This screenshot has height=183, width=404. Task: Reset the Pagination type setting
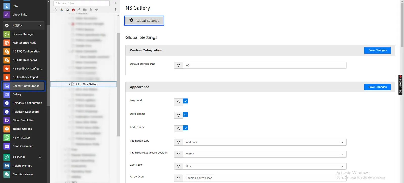pyautogui.click(x=179, y=142)
